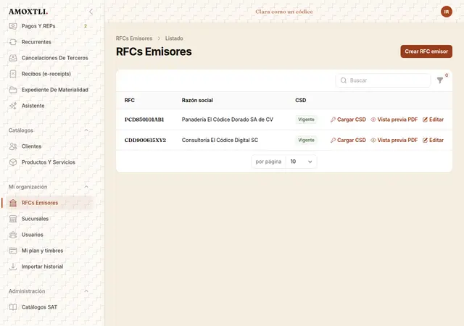Collapse the Catálogos section
The width and height of the screenshot is (464, 326).
(86, 130)
